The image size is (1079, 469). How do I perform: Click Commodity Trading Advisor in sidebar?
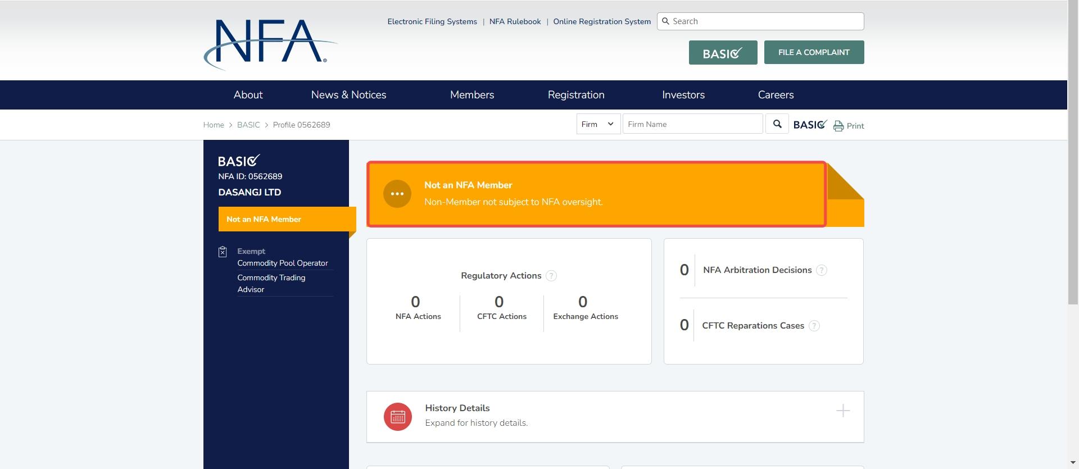pyautogui.click(x=271, y=284)
